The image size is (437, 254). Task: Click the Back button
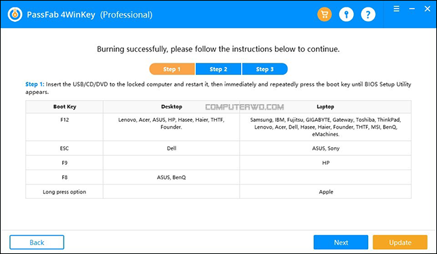point(37,242)
